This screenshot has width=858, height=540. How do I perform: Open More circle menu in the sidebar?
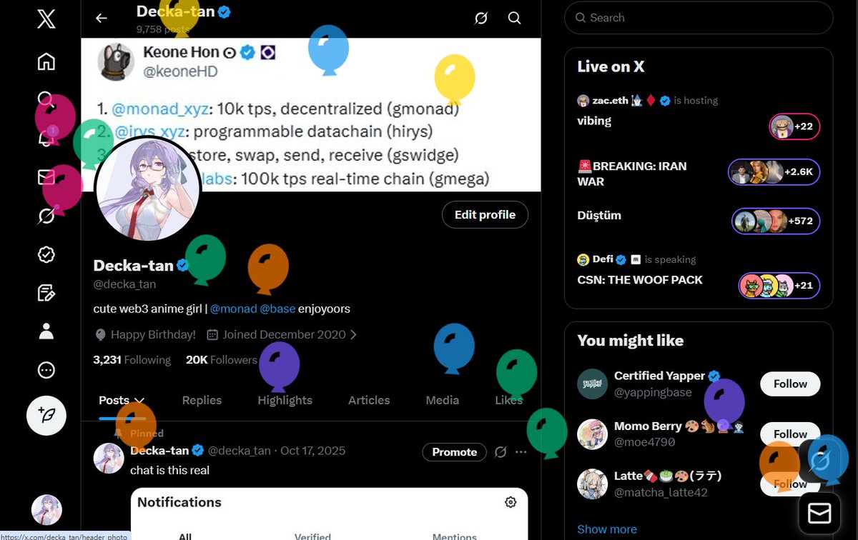[46, 370]
